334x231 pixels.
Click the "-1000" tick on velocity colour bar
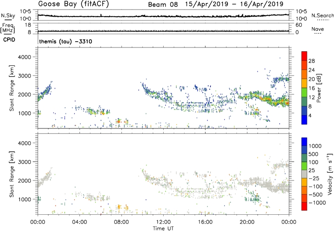317,203
